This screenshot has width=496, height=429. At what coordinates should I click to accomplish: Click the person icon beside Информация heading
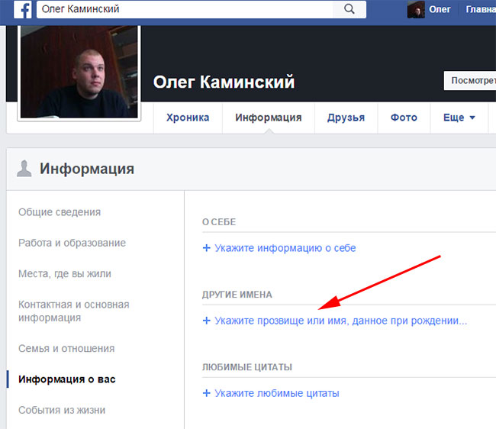pyautogui.click(x=24, y=169)
